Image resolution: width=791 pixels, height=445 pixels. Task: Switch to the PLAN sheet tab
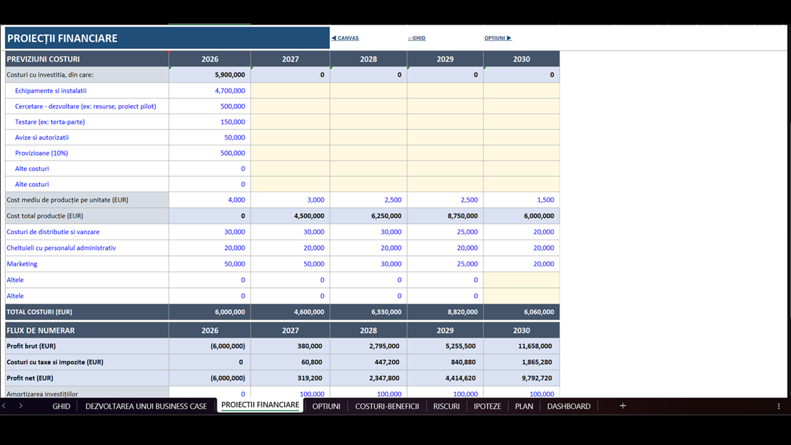point(524,406)
